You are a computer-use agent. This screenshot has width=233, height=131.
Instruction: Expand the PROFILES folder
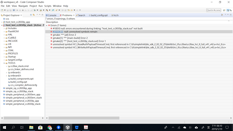tap(4, 54)
